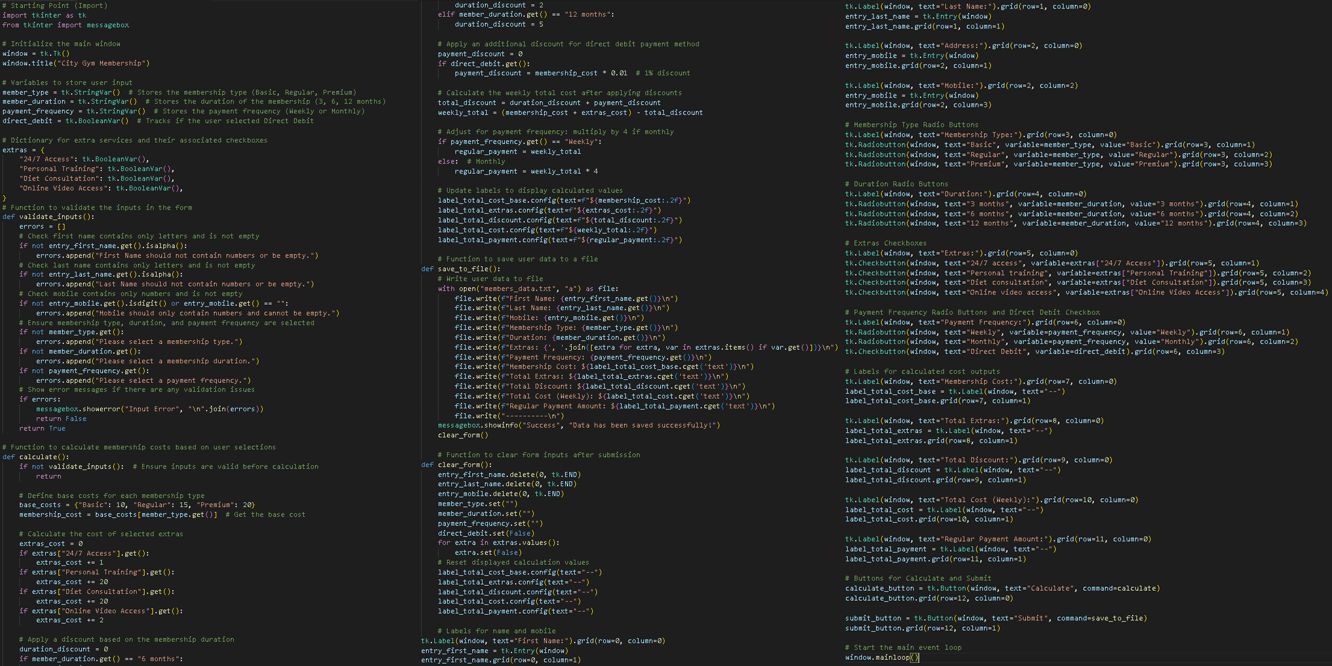This screenshot has width=1332, height=666.
Task: Click the 'def calculate():' definition line
Action: pyautogui.click(x=36, y=456)
